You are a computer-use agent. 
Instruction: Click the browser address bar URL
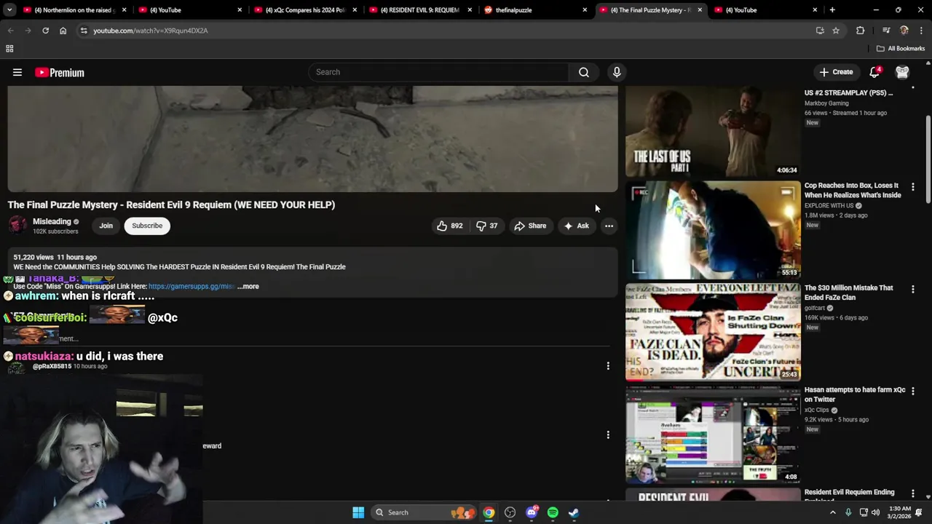pyautogui.click(x=151, y=31)
